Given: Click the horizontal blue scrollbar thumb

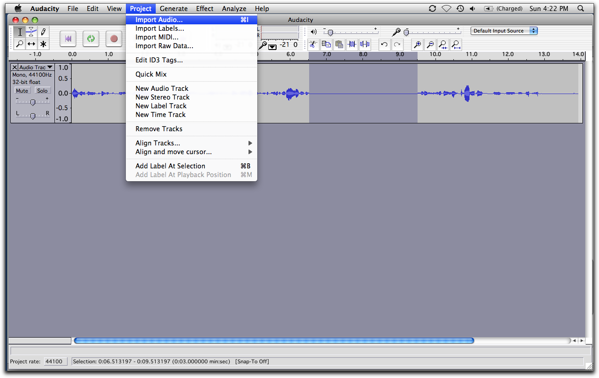Looking at the screenshot, I should 274,341.
